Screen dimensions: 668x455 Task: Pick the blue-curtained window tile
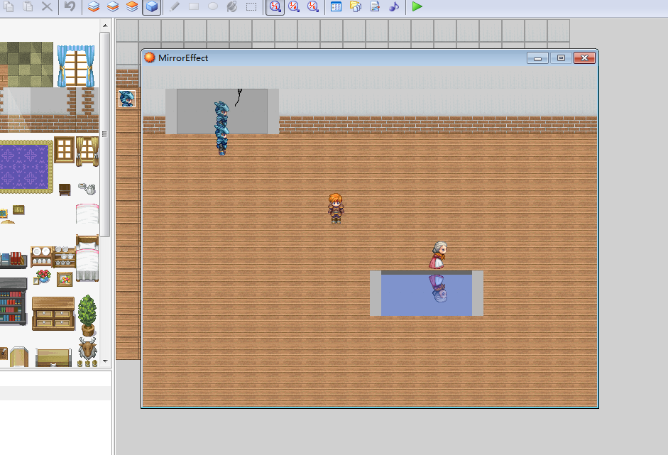tap(76, 65)
